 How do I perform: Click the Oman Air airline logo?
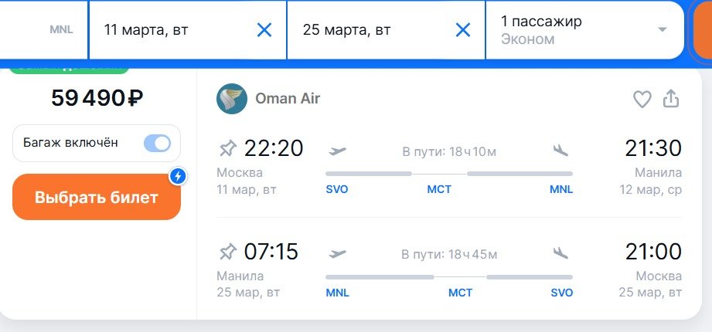(x=232, y=98)
